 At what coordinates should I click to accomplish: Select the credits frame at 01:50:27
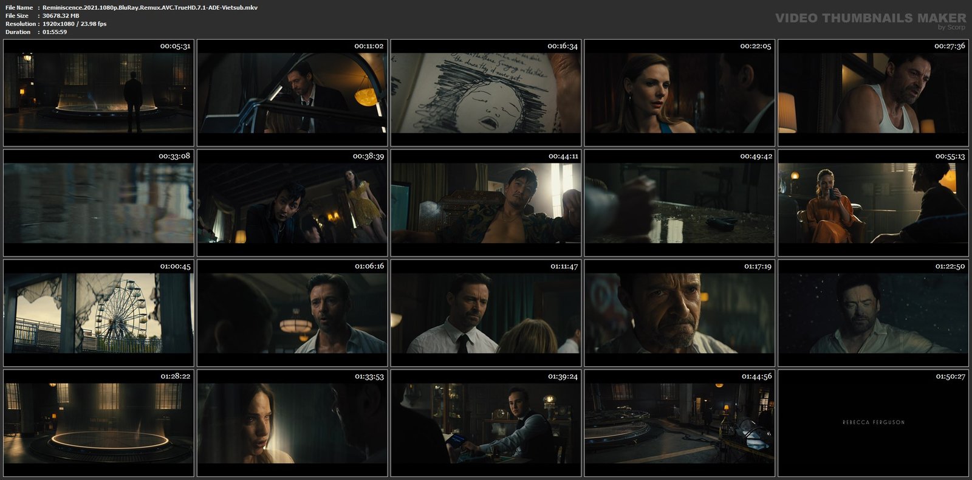click(874, 423)
